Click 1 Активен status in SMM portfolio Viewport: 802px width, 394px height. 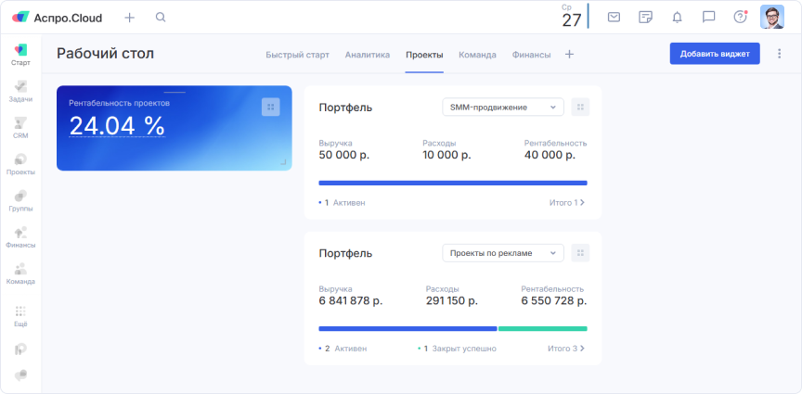click(342, 203)
